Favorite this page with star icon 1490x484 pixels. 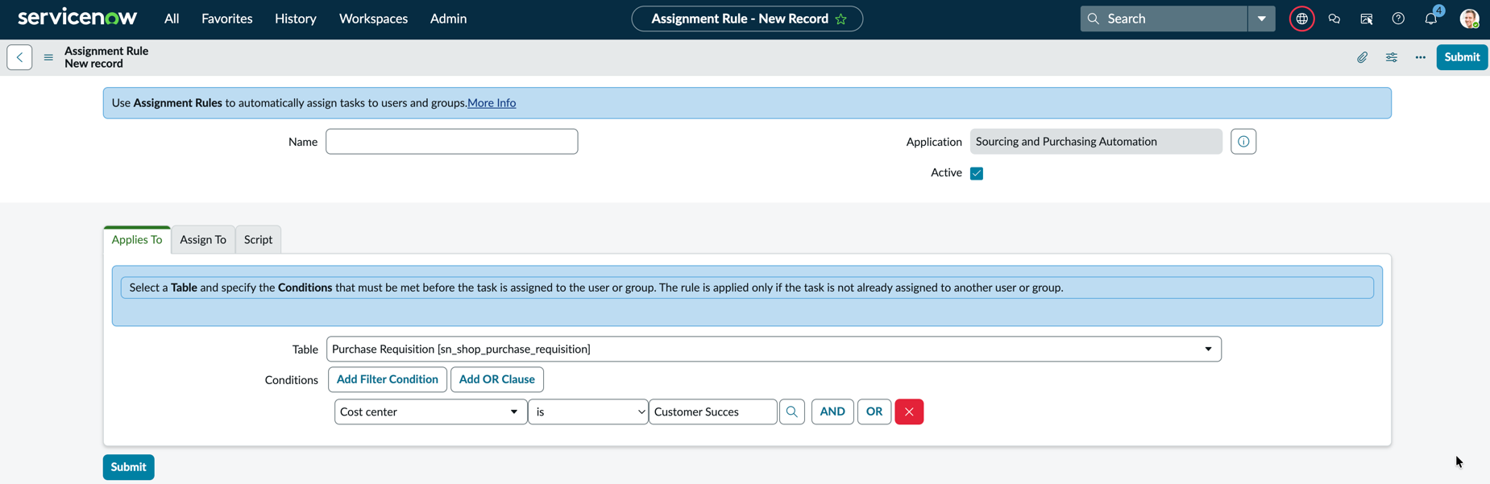[x=841, y=19]
